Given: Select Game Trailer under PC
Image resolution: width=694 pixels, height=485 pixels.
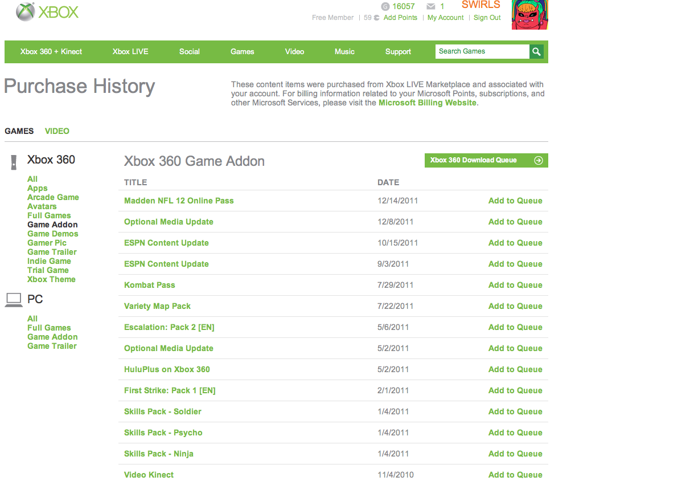Looking at the screenshot, I should (x=52, y=346).
